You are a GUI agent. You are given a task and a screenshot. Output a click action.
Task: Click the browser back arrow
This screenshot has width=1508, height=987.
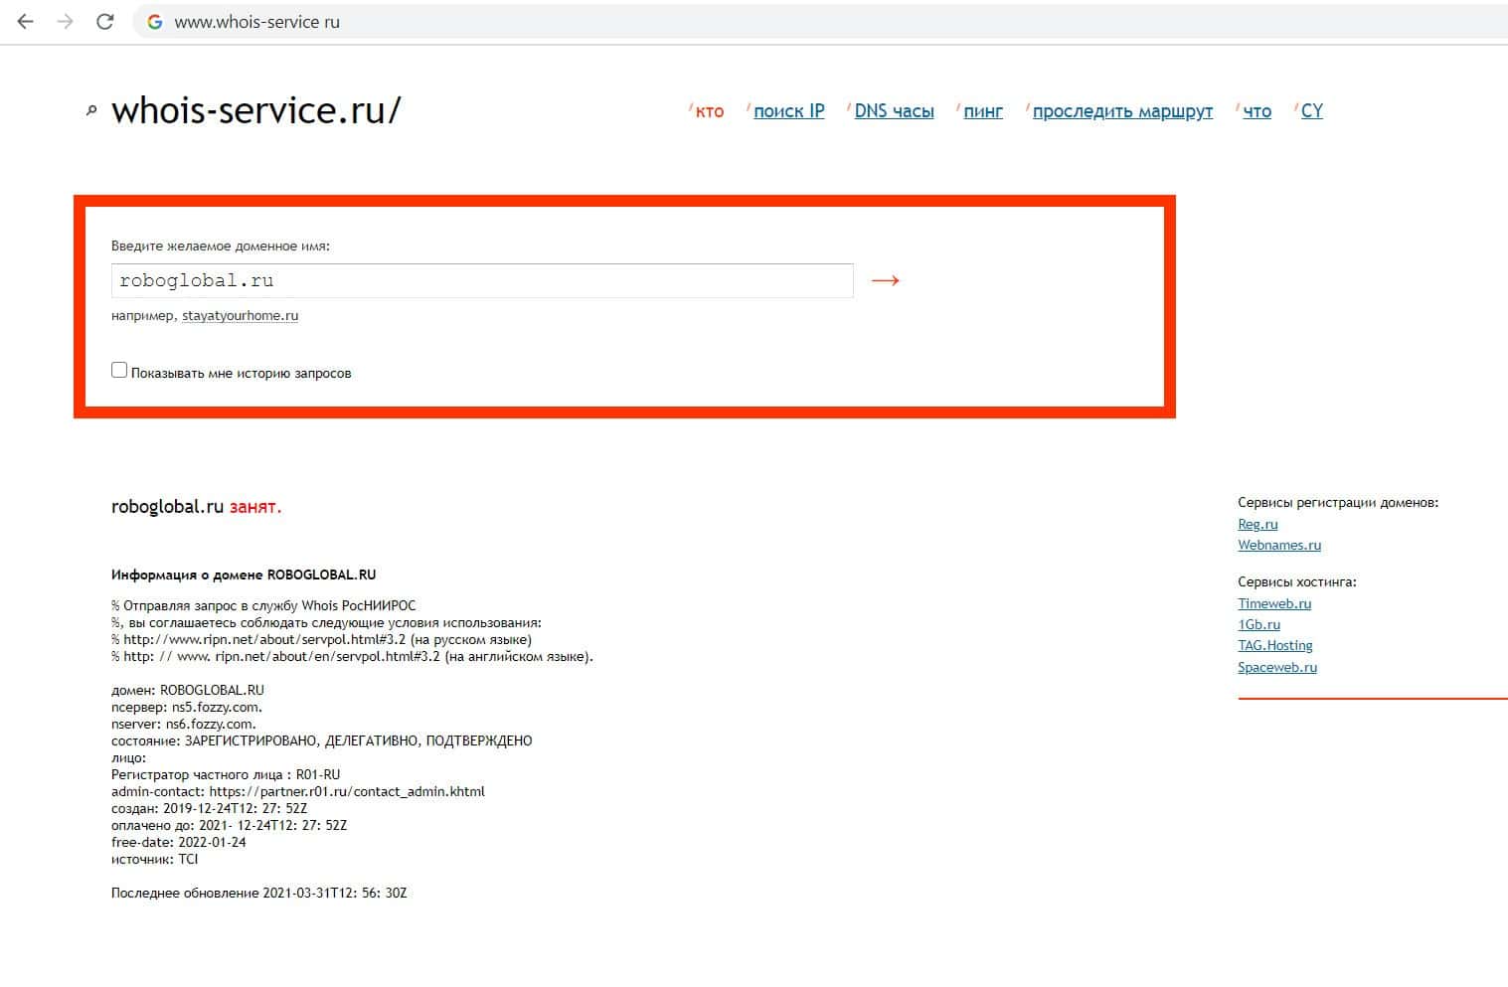26,21
